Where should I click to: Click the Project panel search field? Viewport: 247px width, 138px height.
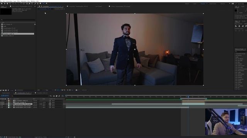[18, 20]
